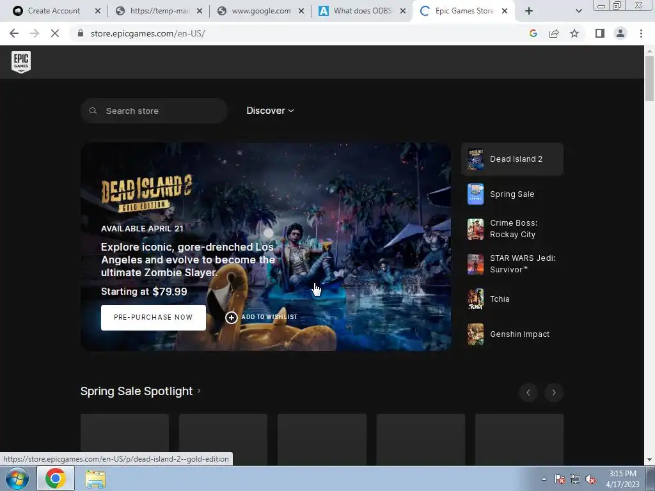The height and width of the screenshot is (491, 655).
Task: Click the scrollbar down arrow
Action: click(x=649, y=460)
